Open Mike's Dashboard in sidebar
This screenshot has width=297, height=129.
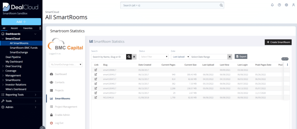[x=16, y=89]
